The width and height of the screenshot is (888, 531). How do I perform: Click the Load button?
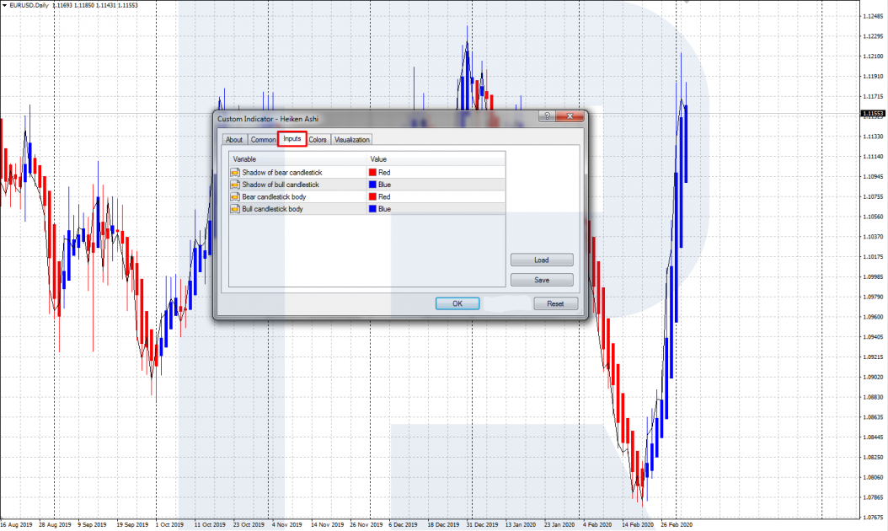[x=542, y=260]
